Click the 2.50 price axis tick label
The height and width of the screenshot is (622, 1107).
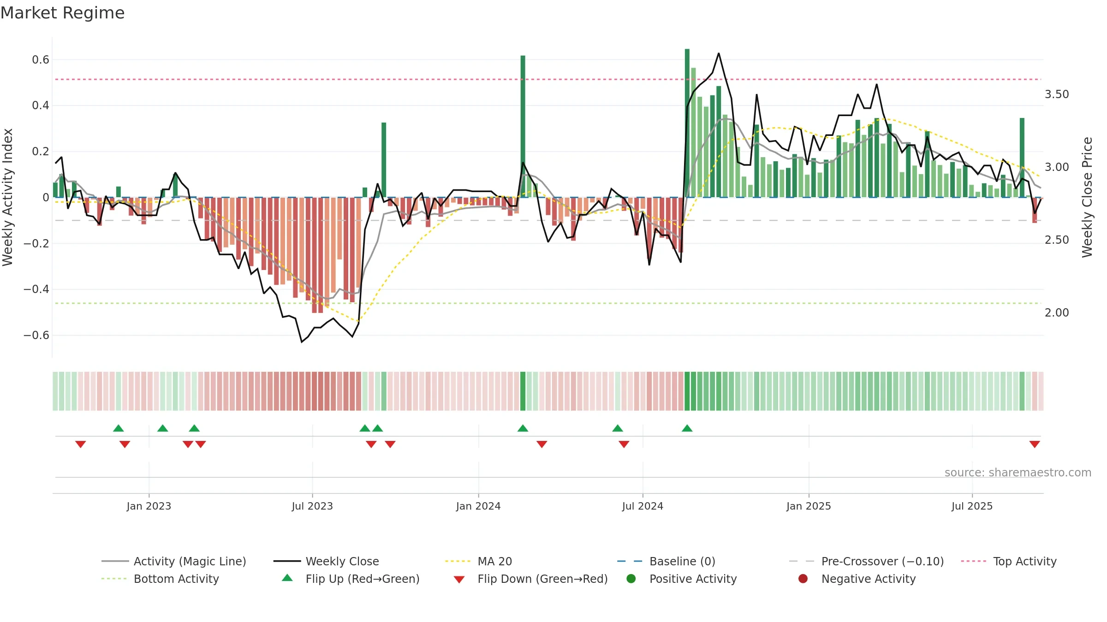click(1057, 240)
